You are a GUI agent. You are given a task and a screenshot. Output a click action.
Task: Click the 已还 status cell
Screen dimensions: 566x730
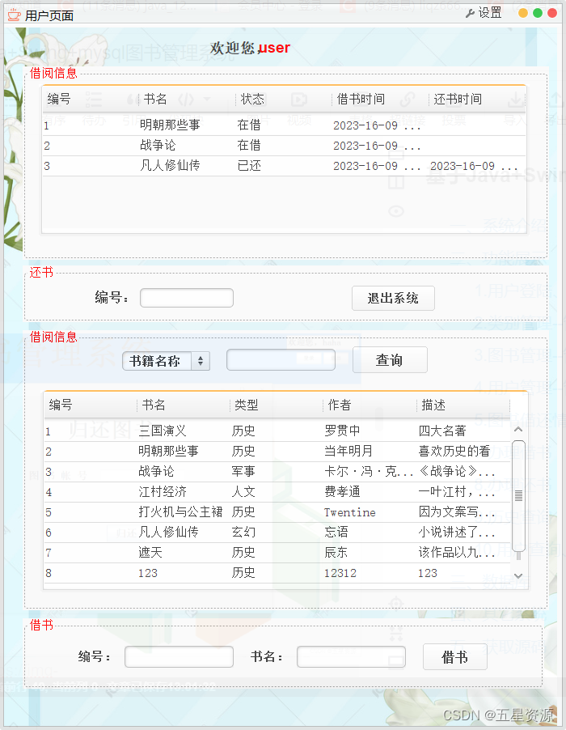(x=249, y=166)
